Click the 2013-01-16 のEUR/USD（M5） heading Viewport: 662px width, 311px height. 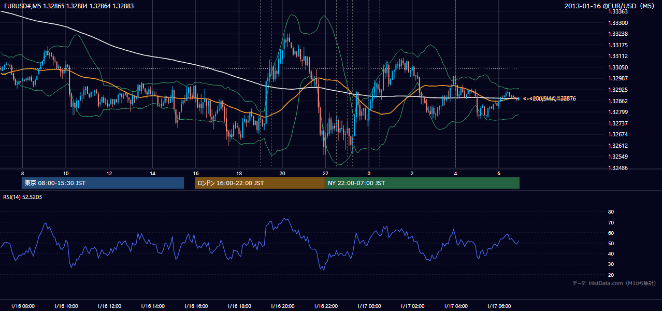[610, 6]
